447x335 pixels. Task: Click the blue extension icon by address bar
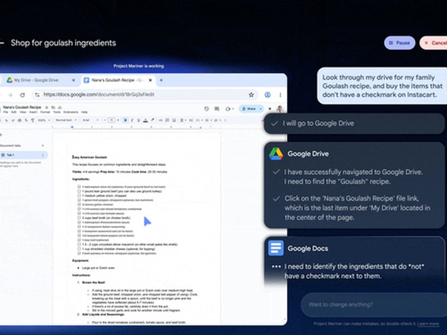(268, 94)
